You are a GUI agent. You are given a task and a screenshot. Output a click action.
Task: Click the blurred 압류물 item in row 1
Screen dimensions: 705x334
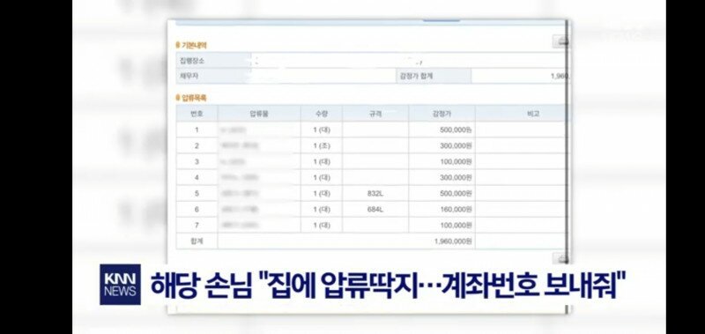pyautogui.click(x=233, y=130)
